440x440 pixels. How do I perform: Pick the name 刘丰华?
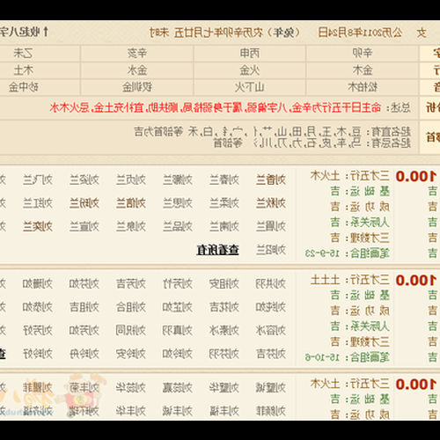tap(131, 411)
